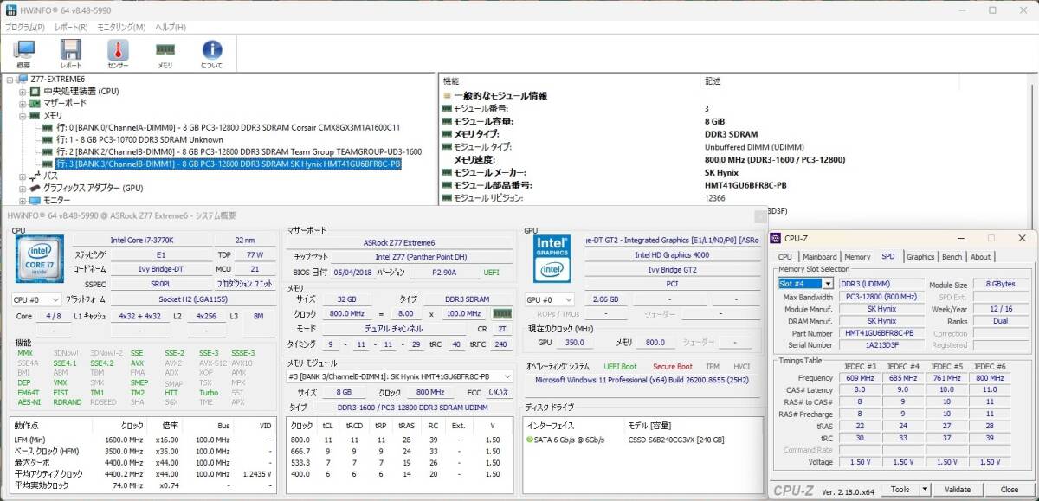The image size is (1039, 501).
Task: Click the 記述 column header
Action: click(713, 80)
